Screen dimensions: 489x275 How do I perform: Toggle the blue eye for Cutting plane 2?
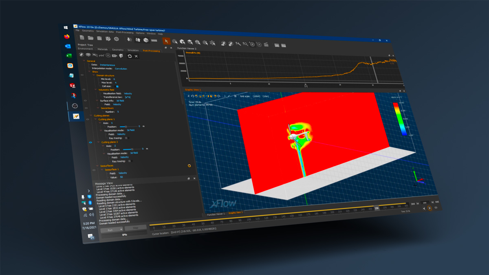click(90, 142)
